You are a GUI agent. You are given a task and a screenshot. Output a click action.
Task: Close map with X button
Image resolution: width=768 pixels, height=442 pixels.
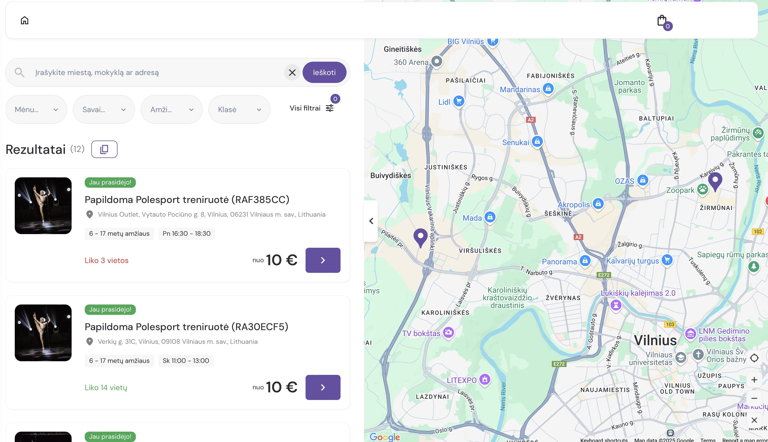coord(754,420)
